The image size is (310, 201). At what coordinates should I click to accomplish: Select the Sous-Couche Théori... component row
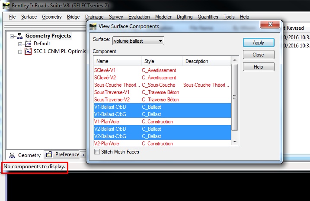coord(162,85)
